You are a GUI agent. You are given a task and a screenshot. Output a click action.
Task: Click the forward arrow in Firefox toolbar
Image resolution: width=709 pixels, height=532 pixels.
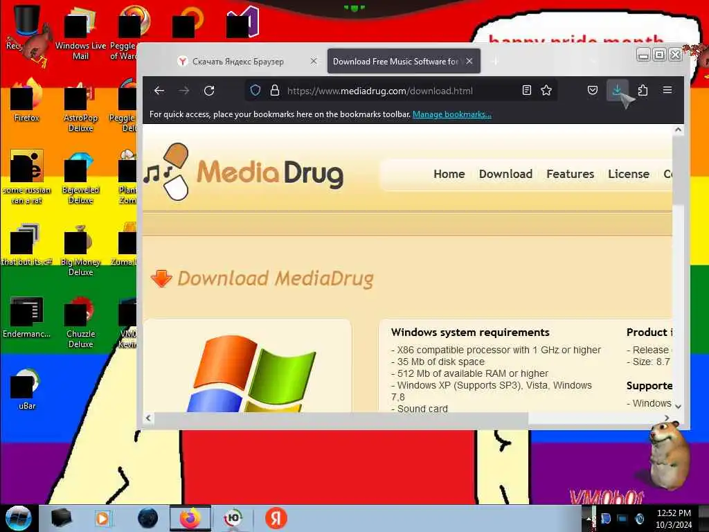(x=183, y=91)
